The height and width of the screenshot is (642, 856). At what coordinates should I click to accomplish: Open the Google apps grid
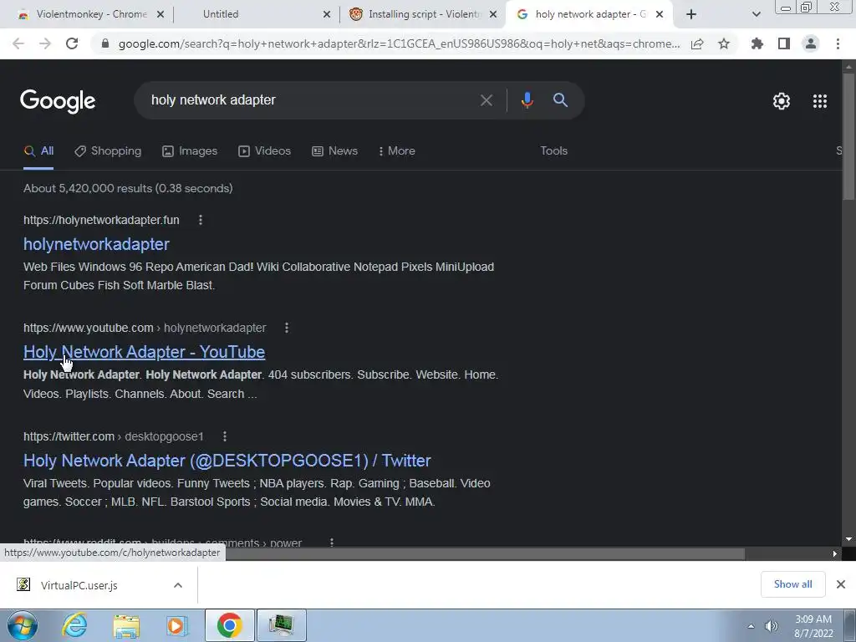click(820, 101)
